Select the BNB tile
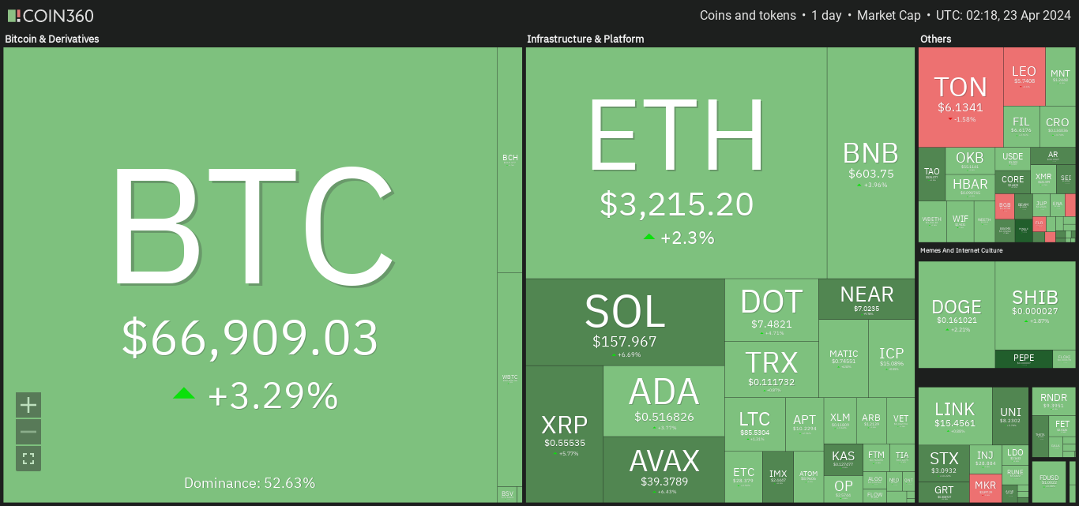 coord(870,162)
